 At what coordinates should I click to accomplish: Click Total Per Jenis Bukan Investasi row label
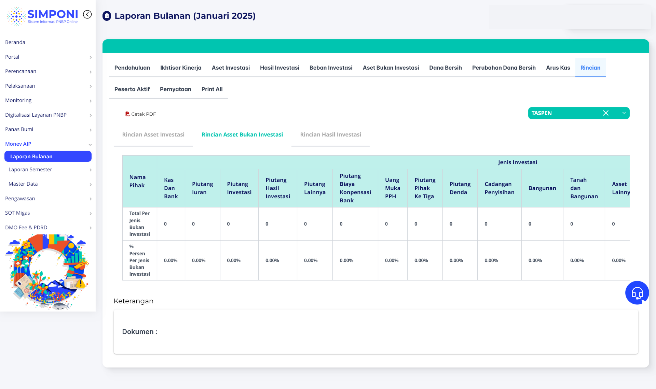click(x=140, y=224)
